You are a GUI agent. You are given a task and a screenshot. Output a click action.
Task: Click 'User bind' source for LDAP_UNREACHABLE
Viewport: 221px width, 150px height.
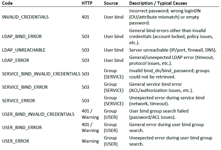click(x=114, y=50)
